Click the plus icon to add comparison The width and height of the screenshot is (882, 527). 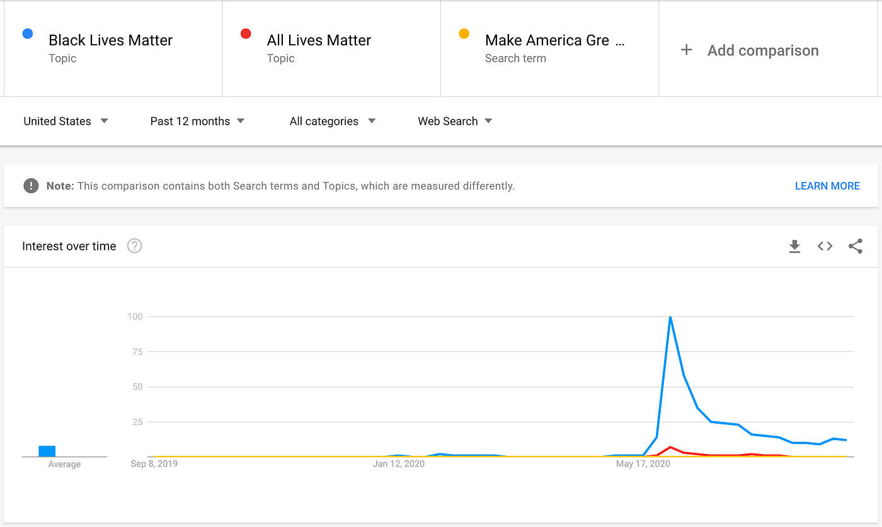687,50
